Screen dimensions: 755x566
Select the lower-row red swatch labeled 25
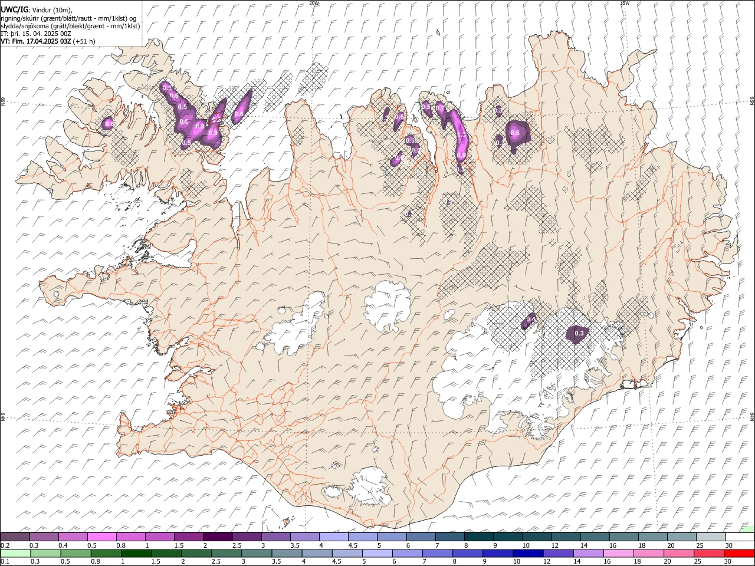pyautogui.click(x=708, y=553)
